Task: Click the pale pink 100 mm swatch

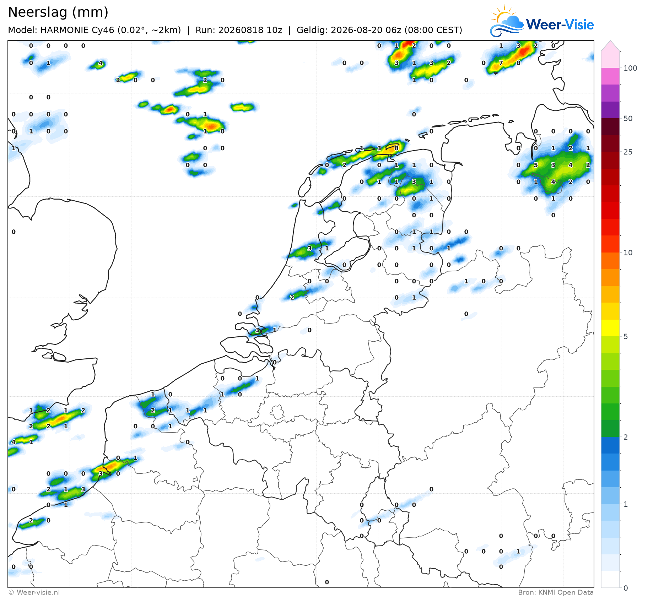Action: (610, 60)
